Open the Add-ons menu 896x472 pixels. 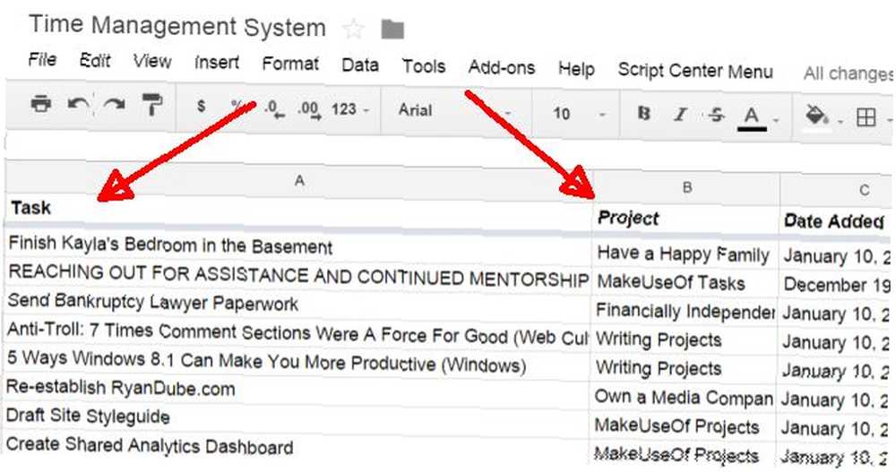(x=502, y=67)
